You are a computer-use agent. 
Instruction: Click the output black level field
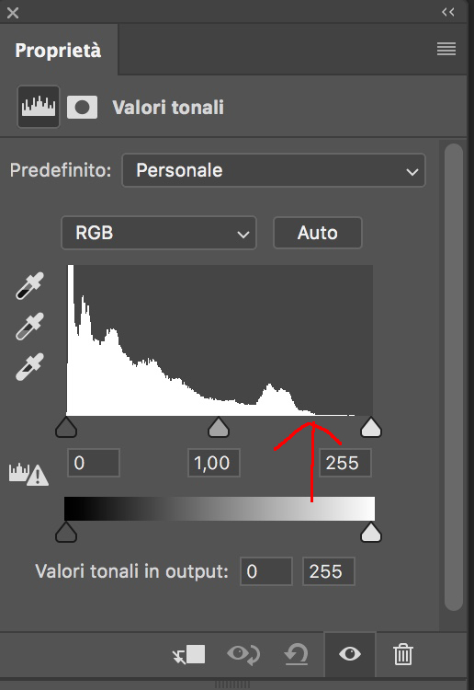[x=266, y=571]
